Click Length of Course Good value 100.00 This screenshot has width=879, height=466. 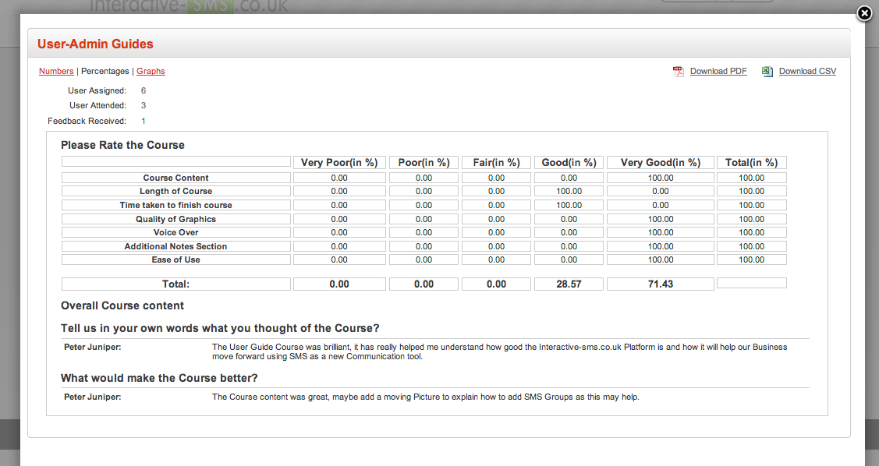[569, 191]
